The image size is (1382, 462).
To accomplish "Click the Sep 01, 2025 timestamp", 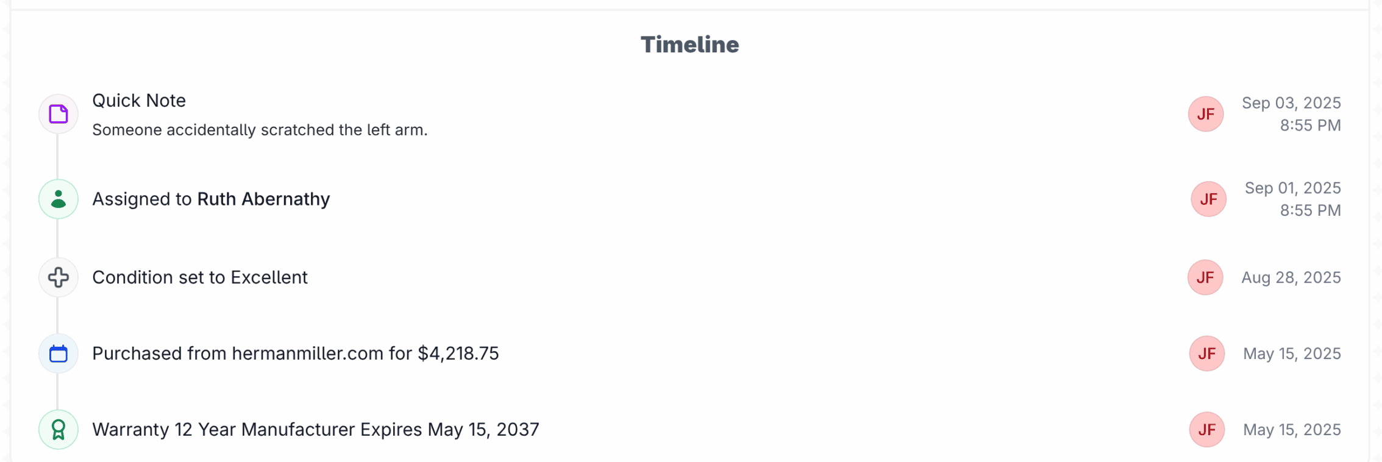I will 1292,188.
